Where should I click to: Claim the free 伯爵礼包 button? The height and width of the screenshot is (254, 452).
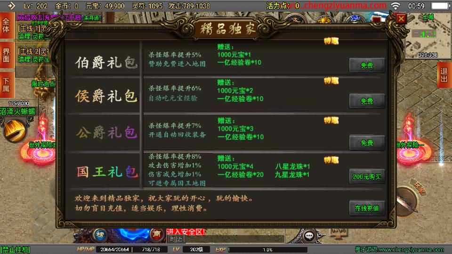[x=367, y=65]
